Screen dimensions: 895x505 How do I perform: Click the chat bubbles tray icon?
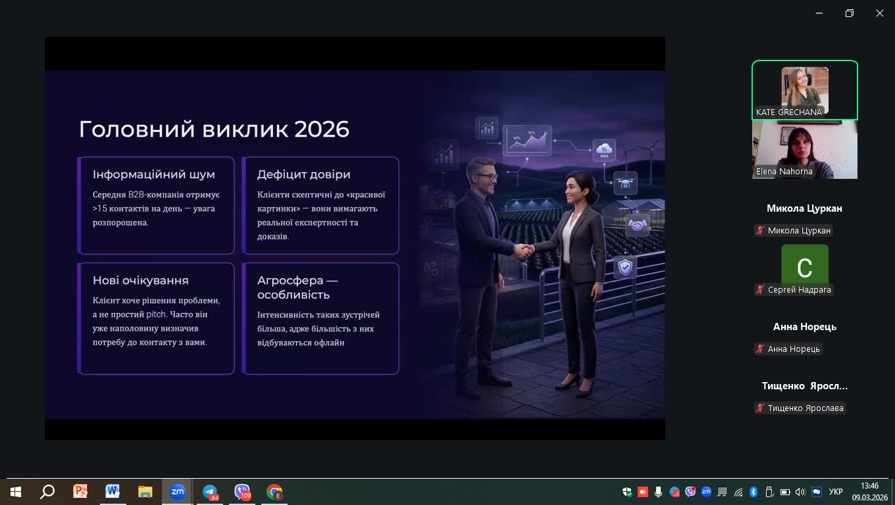(817, 492)
